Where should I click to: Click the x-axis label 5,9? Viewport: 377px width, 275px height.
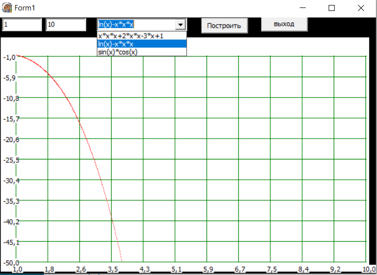pos(208,269)
